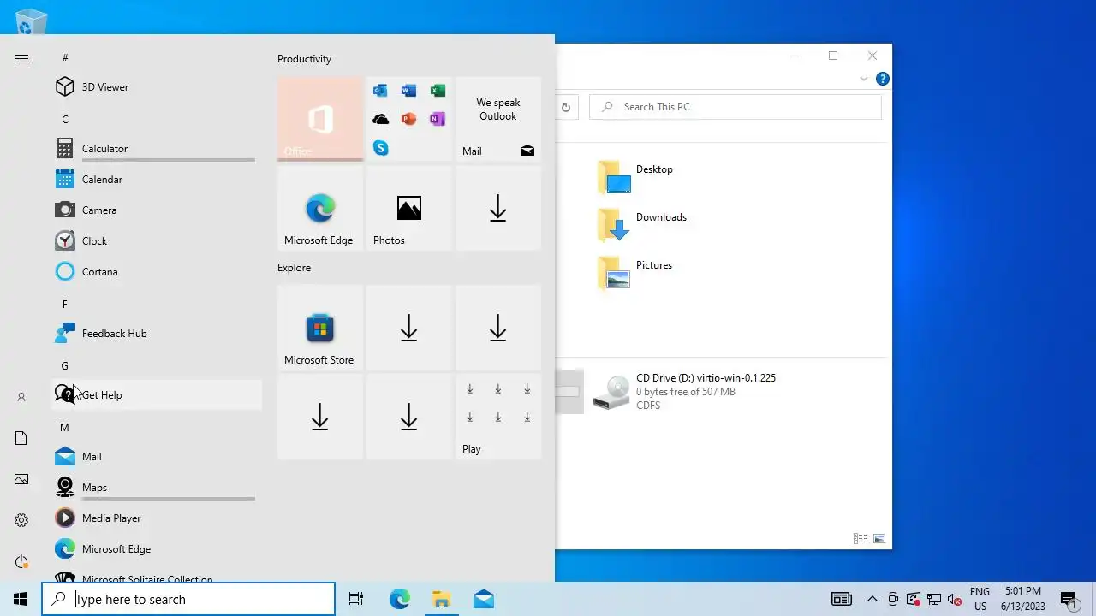Open Pictures from the Start left rail
Viewport: 1096px width, 616px height.
(21, 479)
